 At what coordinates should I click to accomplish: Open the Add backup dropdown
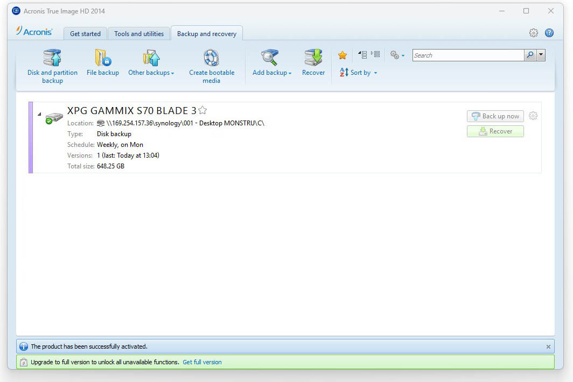272,62
